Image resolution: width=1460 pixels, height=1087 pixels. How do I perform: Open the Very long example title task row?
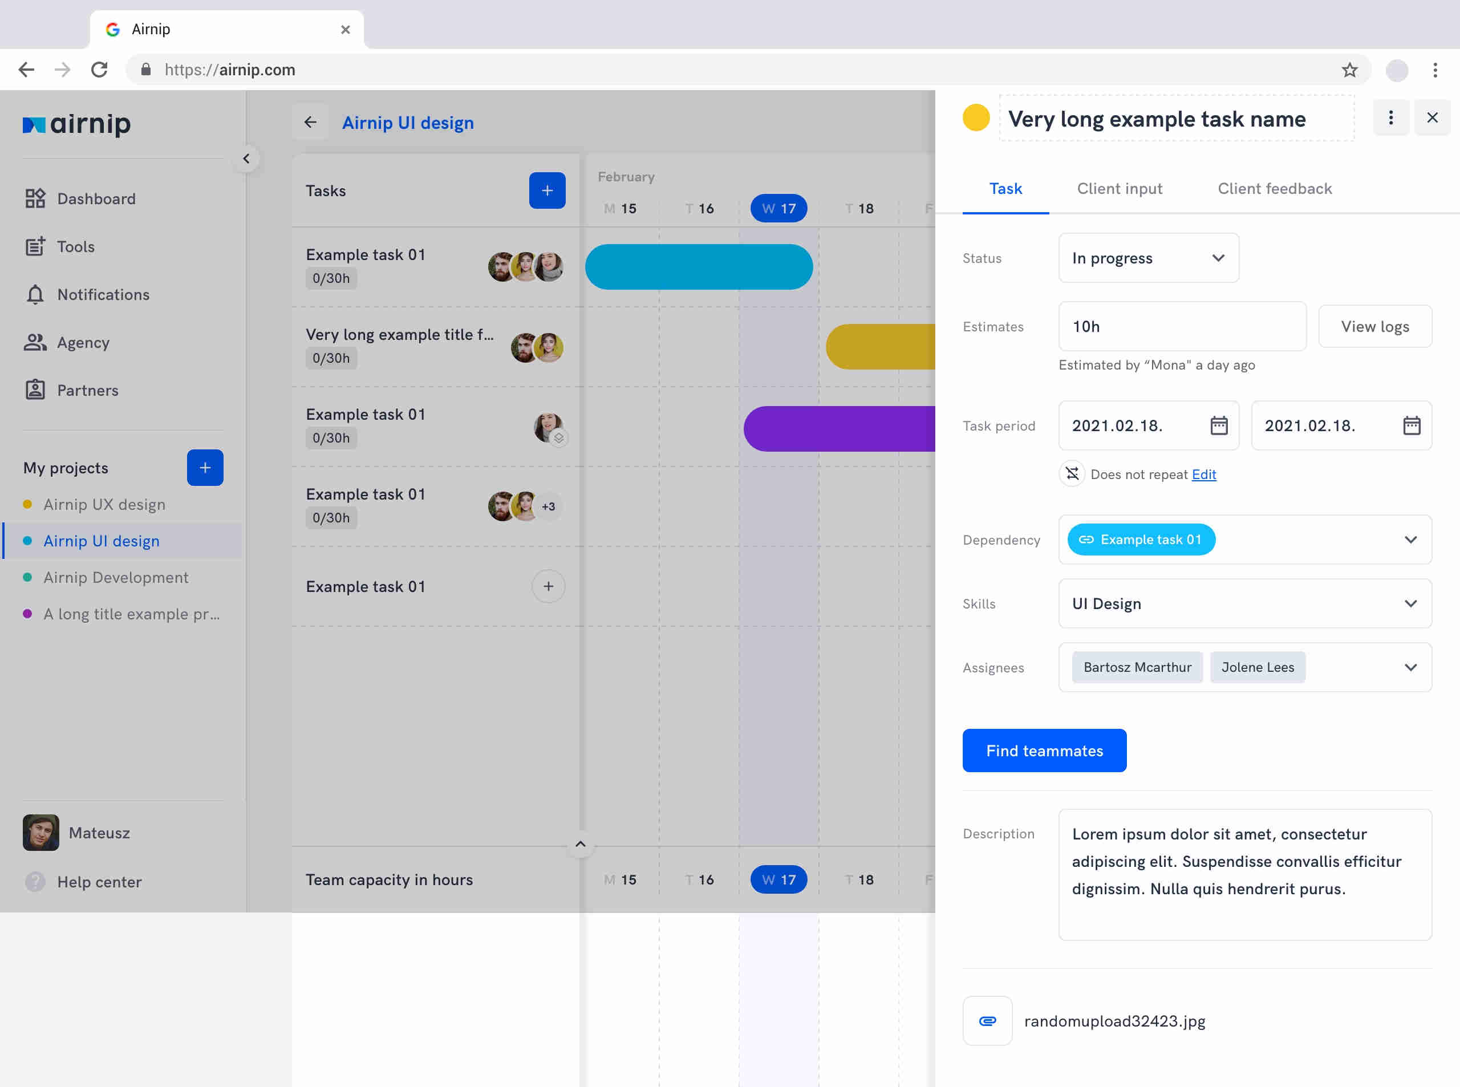click(x=436, y=347)
